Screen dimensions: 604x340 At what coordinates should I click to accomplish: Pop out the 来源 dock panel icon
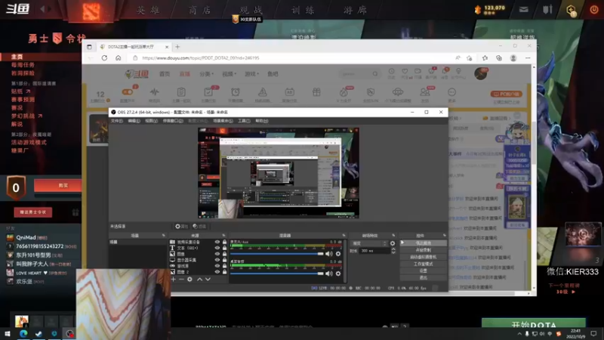(223, 235)
